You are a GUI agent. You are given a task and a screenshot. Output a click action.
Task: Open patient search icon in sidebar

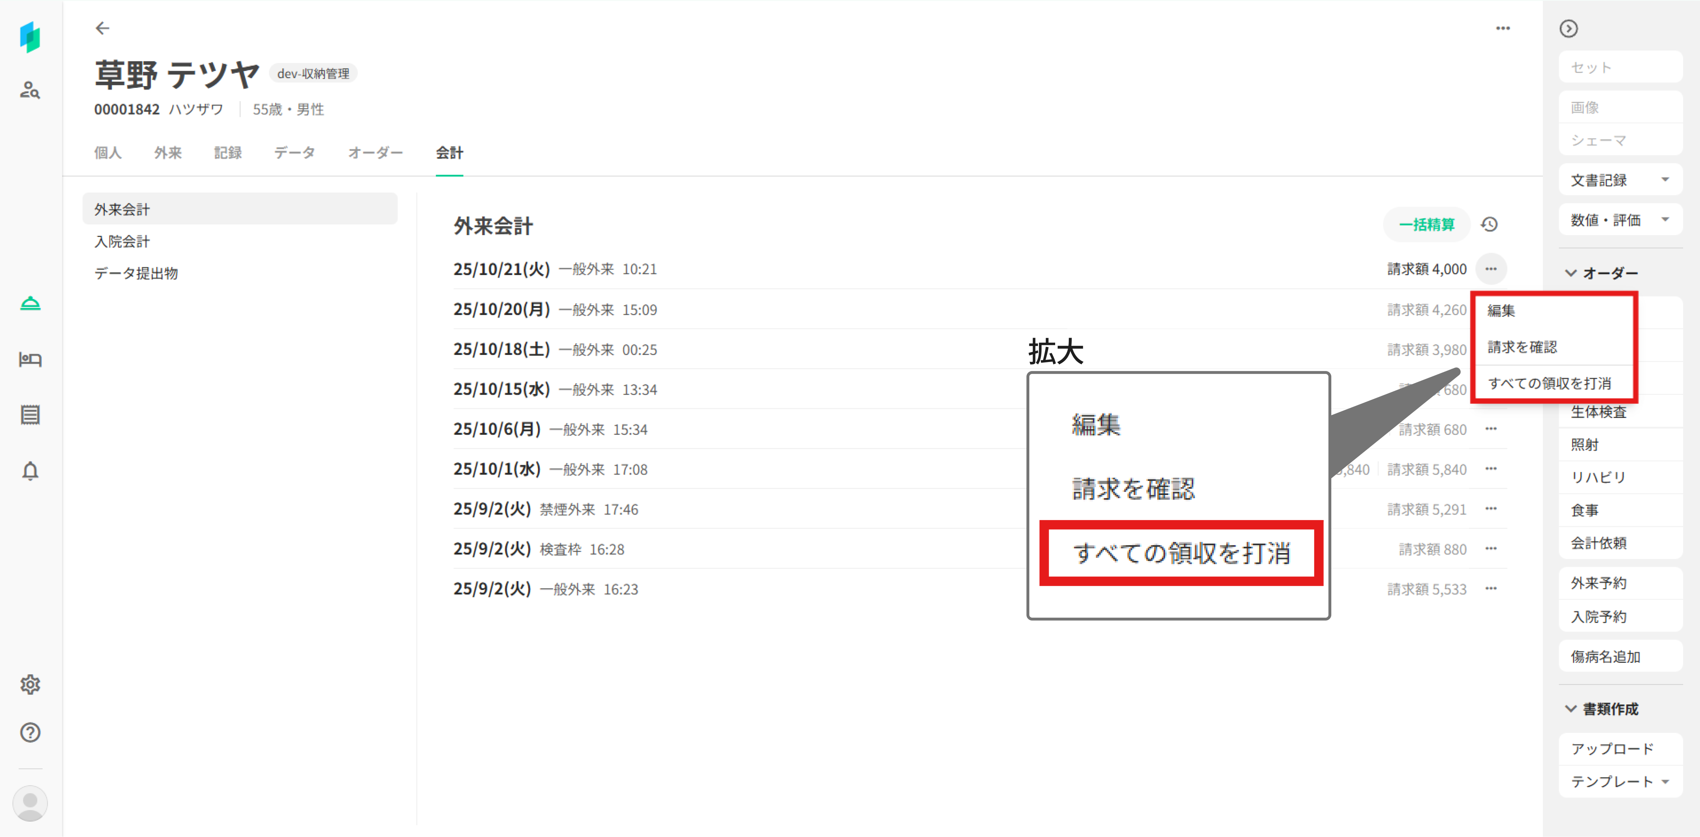(30, 90)
